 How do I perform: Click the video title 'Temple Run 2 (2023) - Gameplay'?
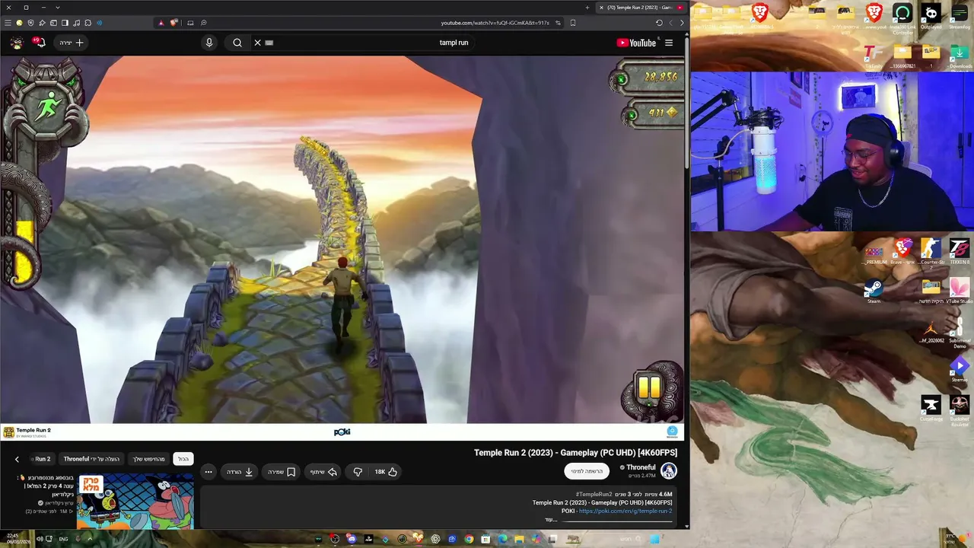tap(575, 453)
